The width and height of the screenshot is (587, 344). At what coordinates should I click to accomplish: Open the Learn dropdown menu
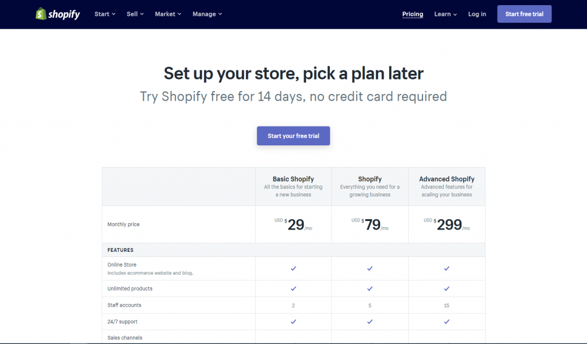coord(445,14)
